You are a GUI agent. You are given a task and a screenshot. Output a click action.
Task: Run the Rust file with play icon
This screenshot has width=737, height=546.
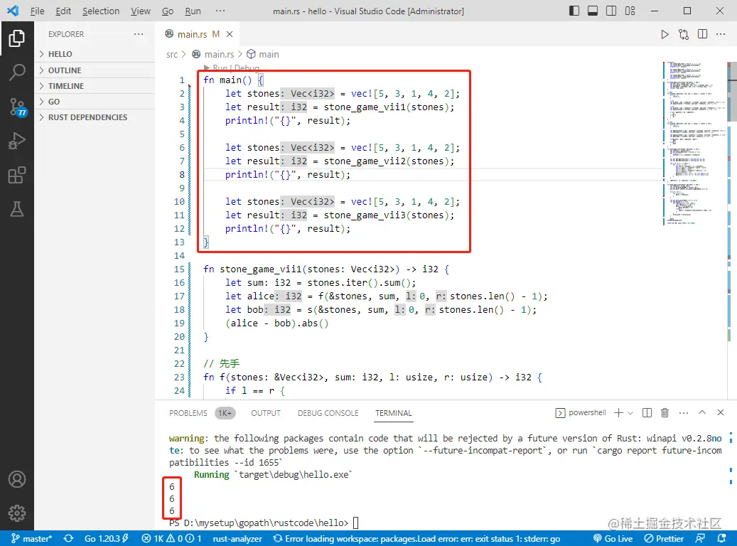click(665, 34)
